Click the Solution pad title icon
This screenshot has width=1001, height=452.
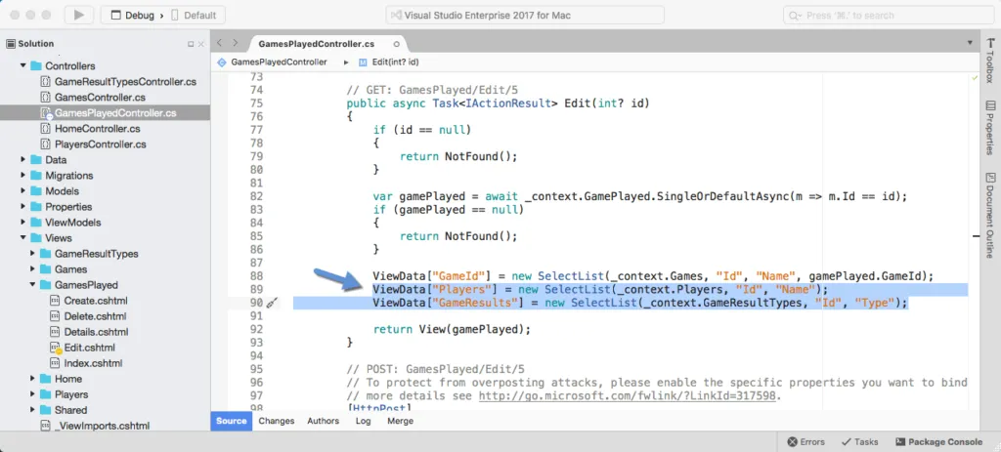tap(10, 43)
